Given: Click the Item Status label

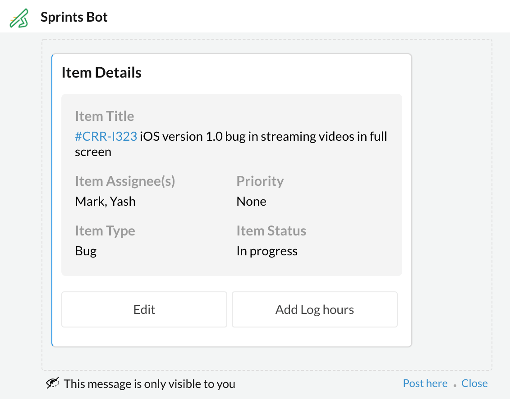Looking at the screenshot, I should (271, 231).
